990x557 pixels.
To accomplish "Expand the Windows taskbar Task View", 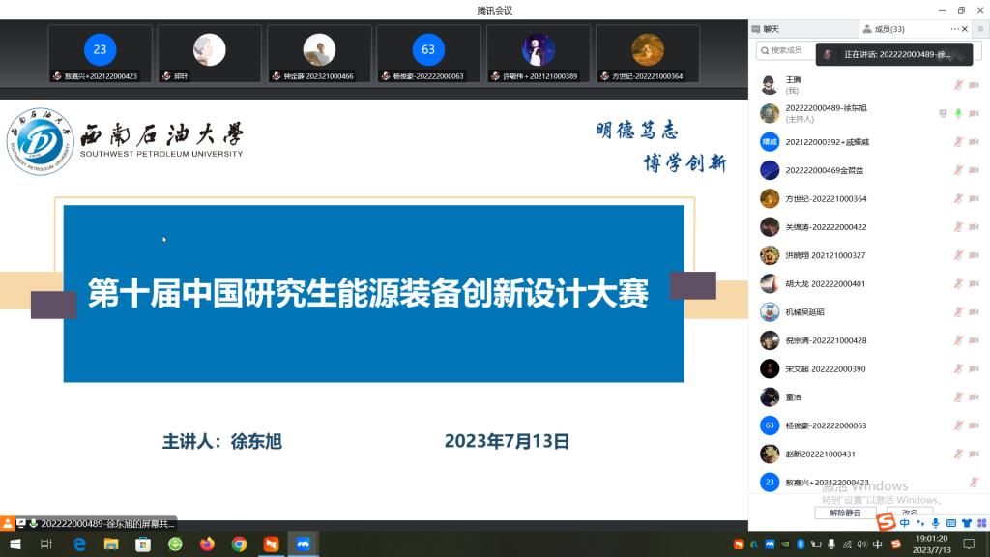I will pyautogui.click(x=46, y=544).
